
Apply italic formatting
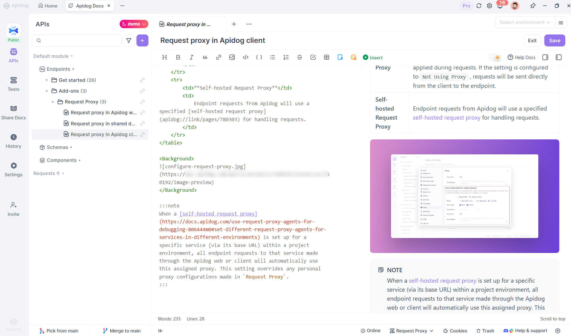(192, 57)
